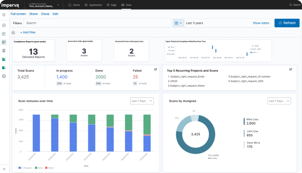This screenshot has width=302, height=173.
Task: Open Scans by Assignee Last 7 Days dropdown
Action: [x=279, y=101]
